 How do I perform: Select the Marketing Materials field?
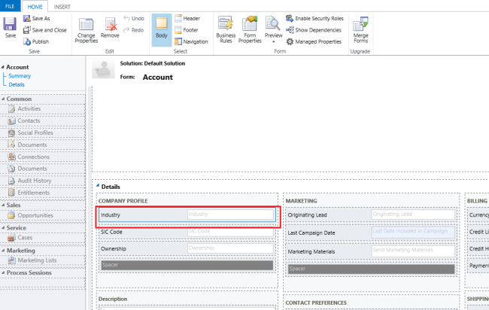(x=371, y=251)
